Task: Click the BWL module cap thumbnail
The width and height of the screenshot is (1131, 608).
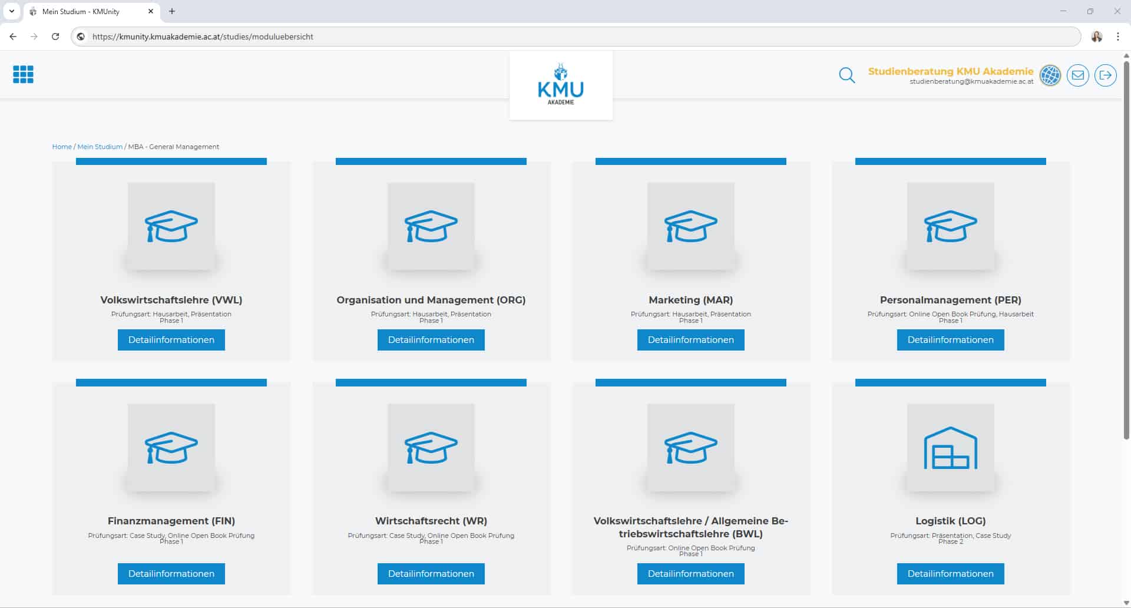Action: (691, 447)
